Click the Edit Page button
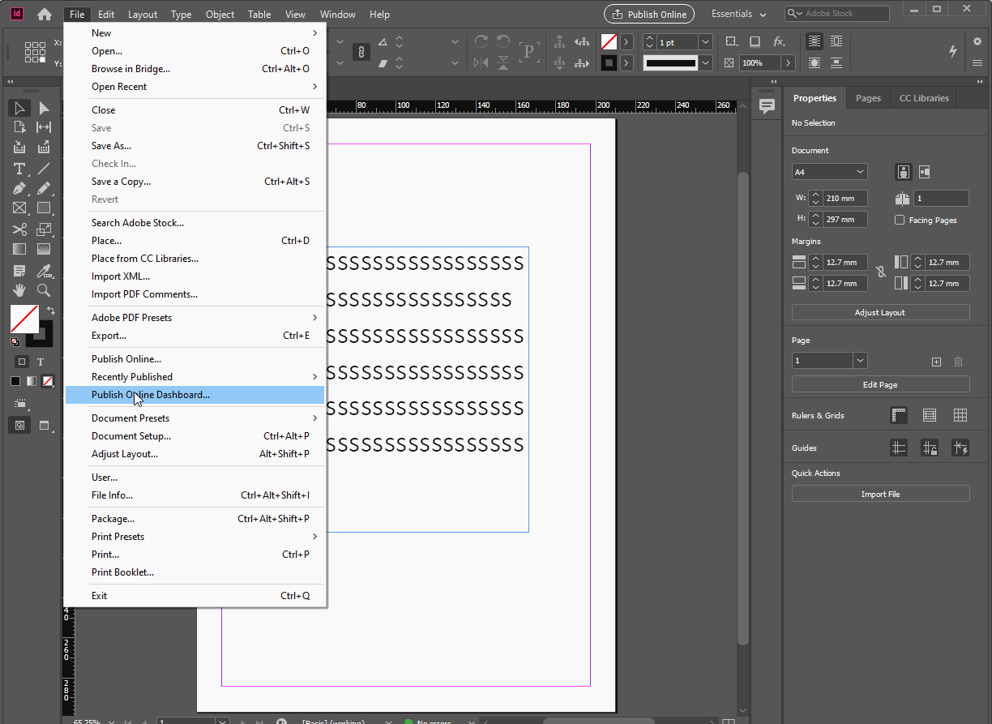 pyautogui.click(x=880, y=384)
